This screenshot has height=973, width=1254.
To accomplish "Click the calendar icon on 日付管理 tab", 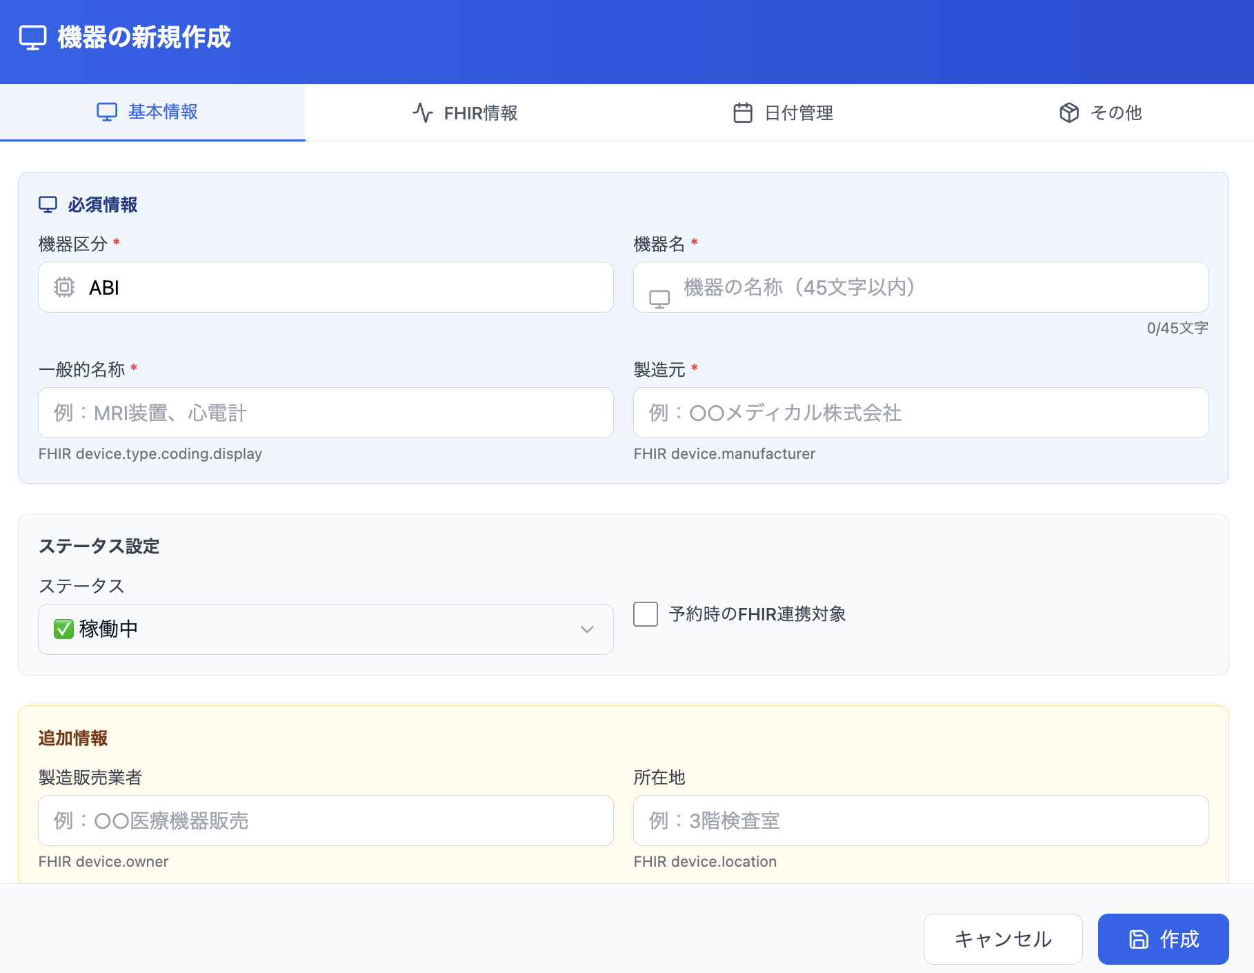I will pos(742,112).
